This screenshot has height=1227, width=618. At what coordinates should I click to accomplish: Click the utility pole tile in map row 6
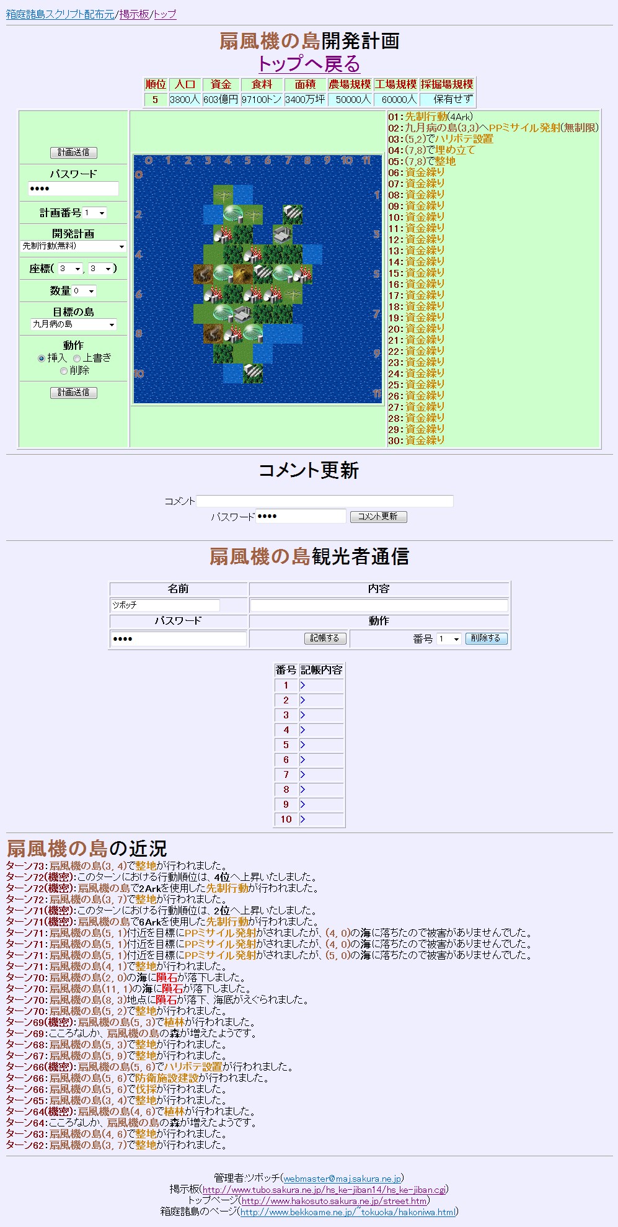click(x=293, y=294)
